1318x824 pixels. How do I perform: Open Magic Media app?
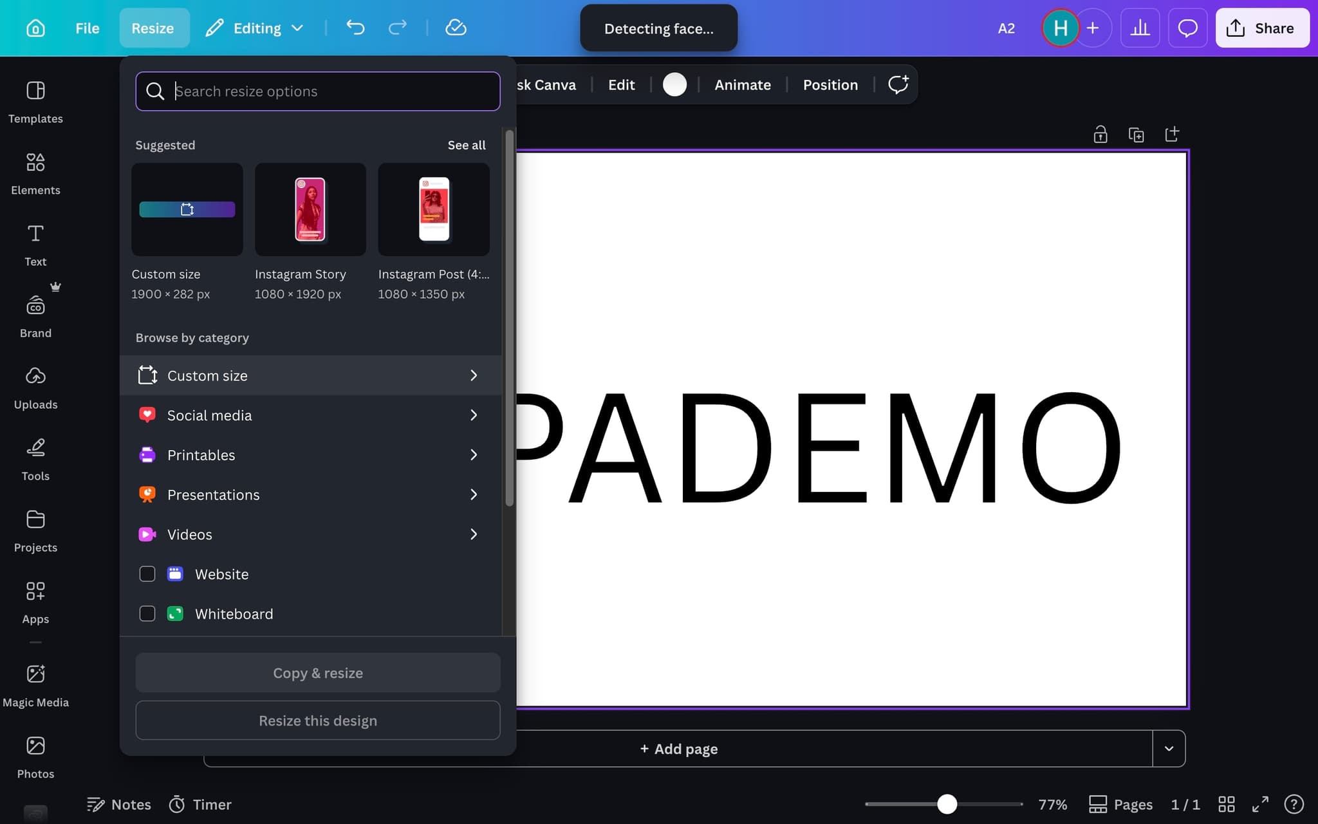[35, 685]
